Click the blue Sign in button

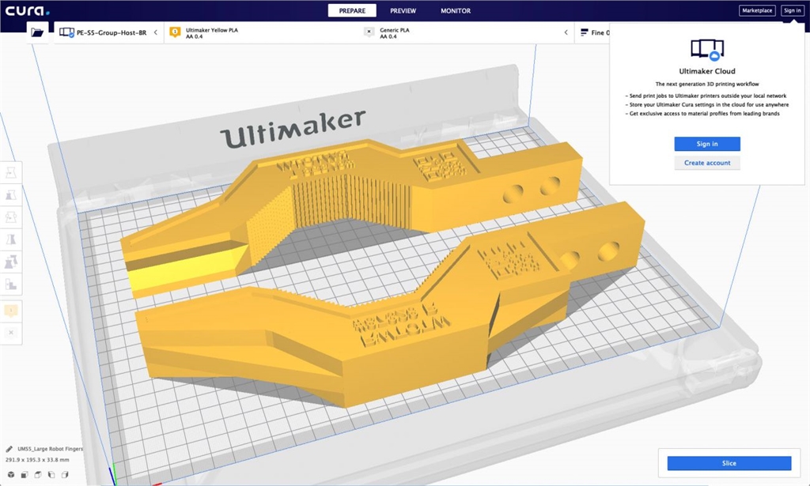[706, 144]
